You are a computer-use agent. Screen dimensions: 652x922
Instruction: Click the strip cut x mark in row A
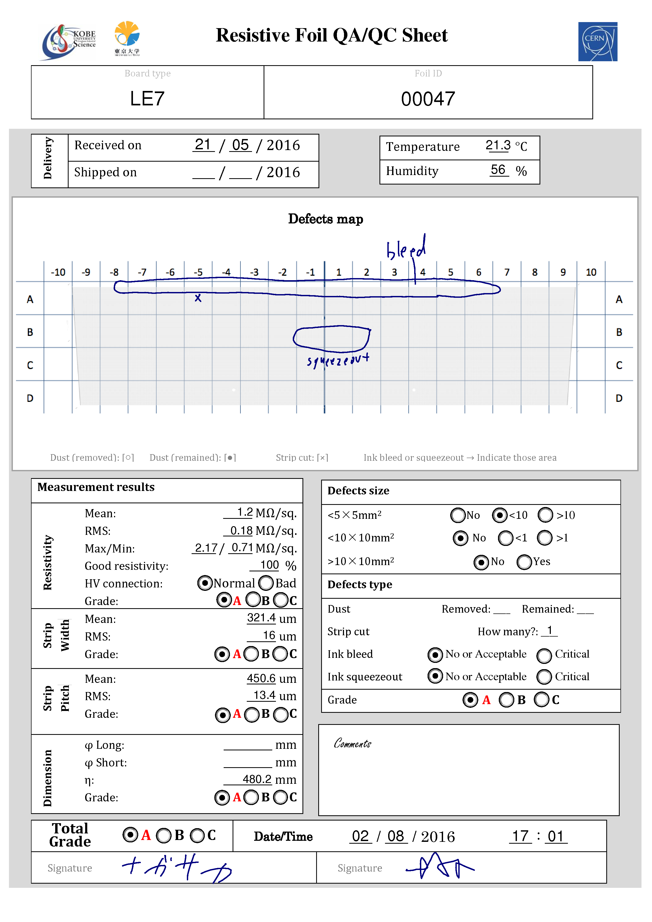(x=198, y=298)
